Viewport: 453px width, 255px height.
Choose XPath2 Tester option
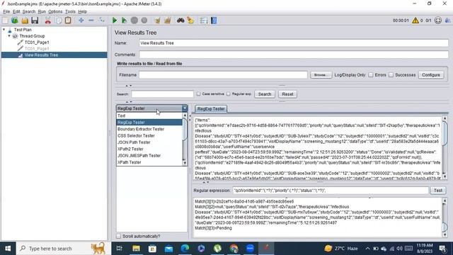[x=149, y=149]
